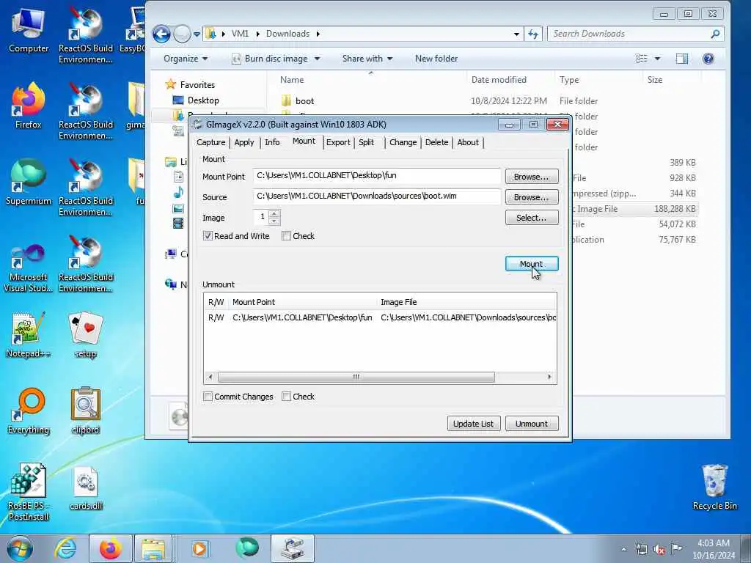Click New folder in Explorer toolbar
Screen dimensions: 751x563
[x=436, y=59]
